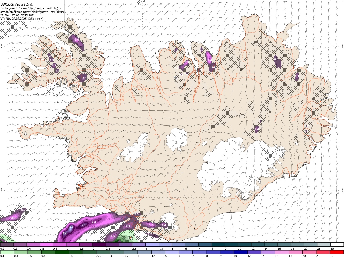Select the rain legend swatch between 25 and 30
The image size is (344, 258).
(322, 252)
